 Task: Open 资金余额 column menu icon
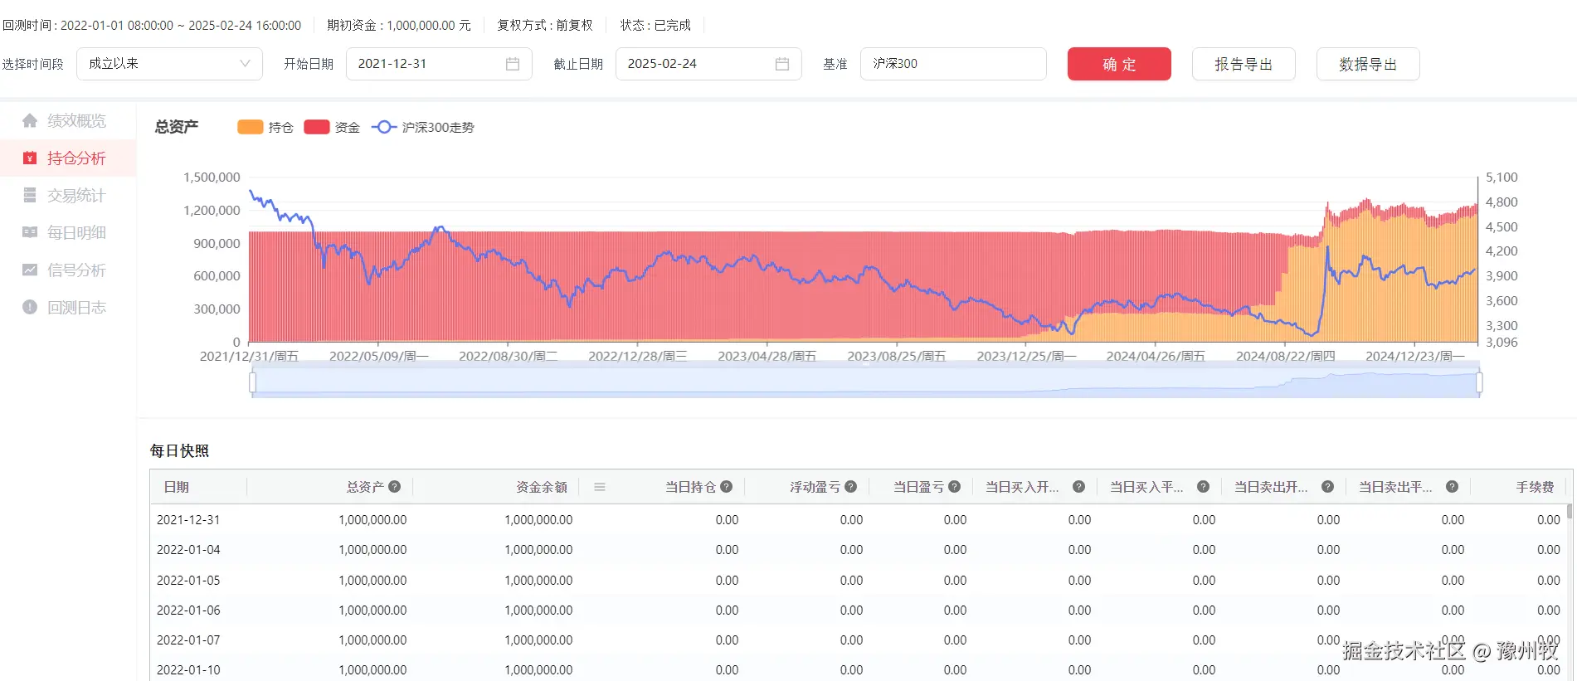coord(600,487)
